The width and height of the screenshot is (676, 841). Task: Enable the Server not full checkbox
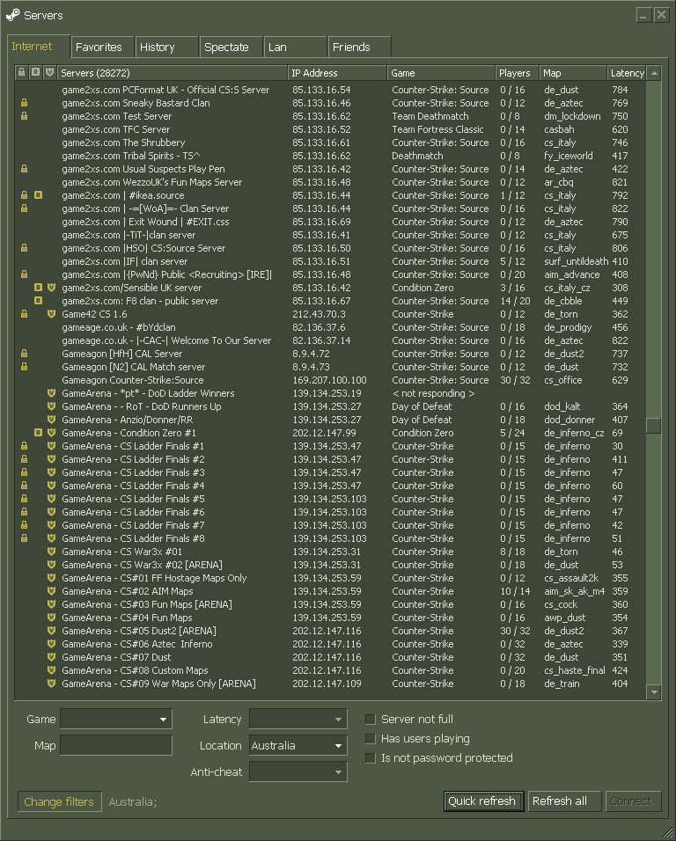pos(371,720)
